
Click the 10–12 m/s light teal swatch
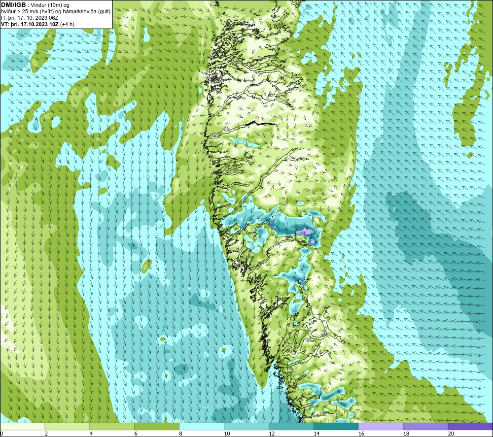coord(246,426)
